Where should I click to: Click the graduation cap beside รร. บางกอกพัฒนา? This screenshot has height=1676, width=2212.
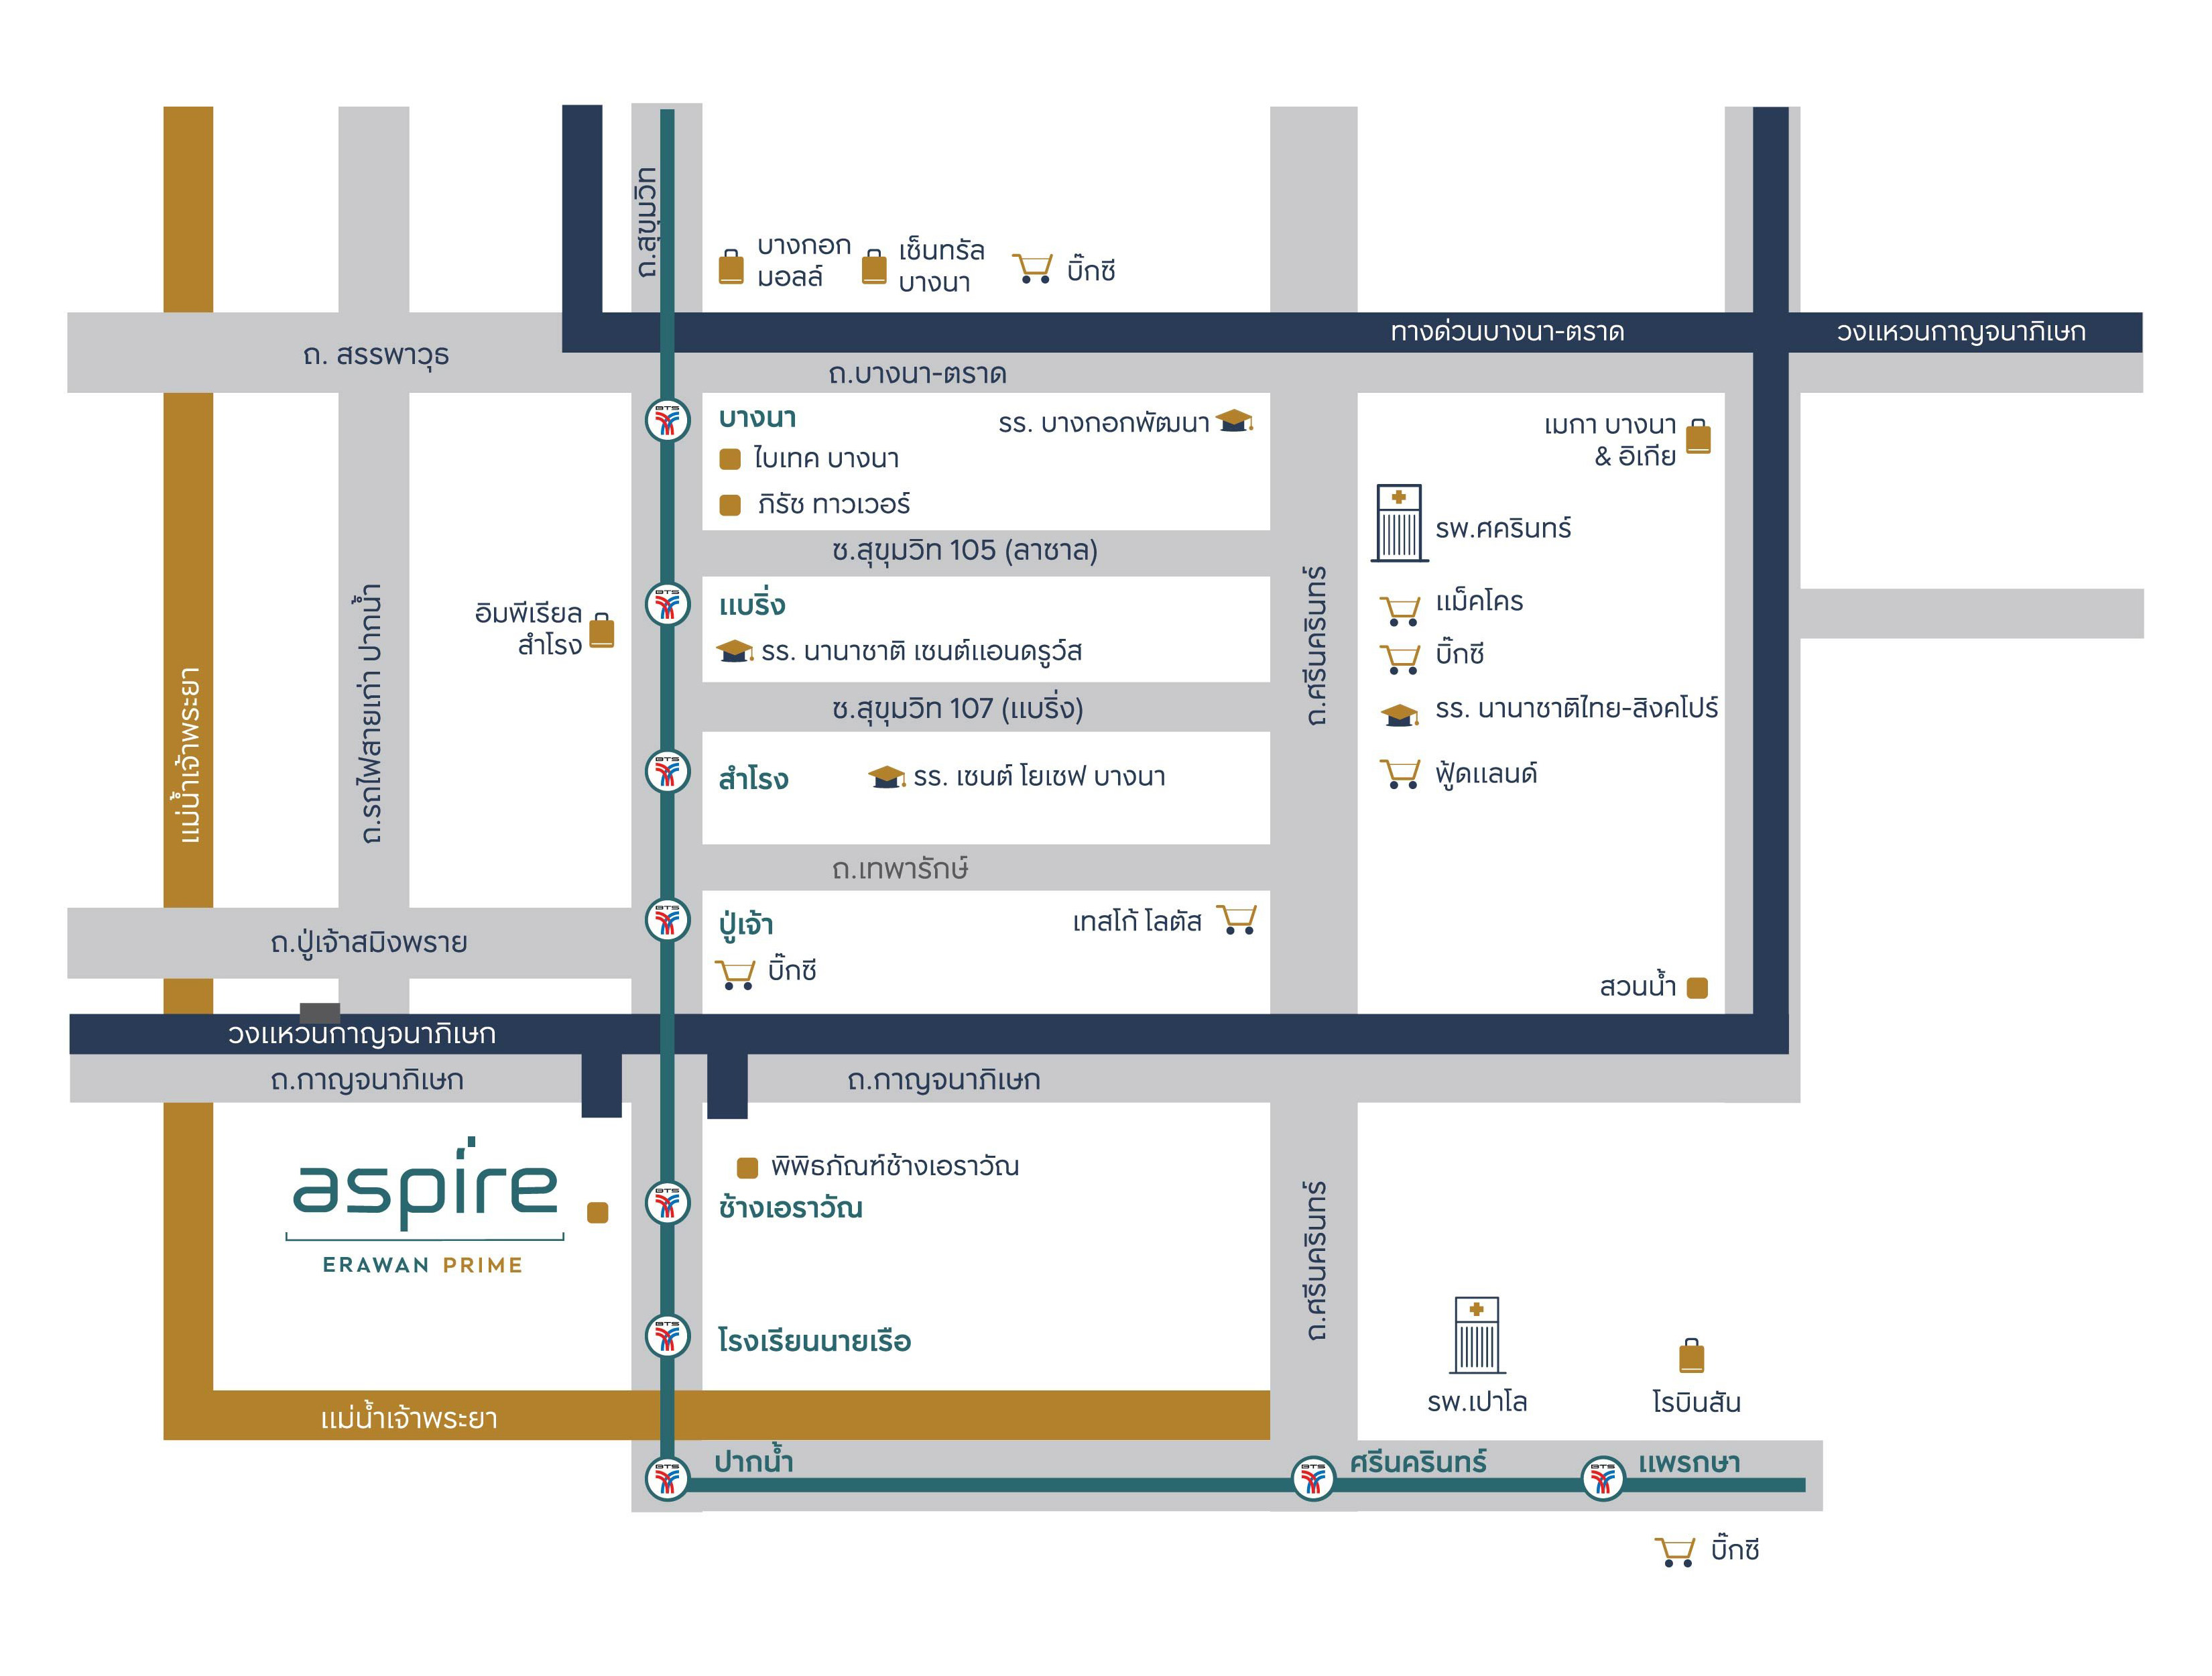tap(1235, 421)
